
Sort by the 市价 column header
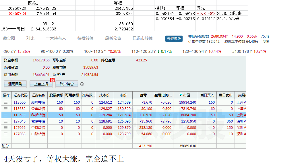tap(123, 95)
